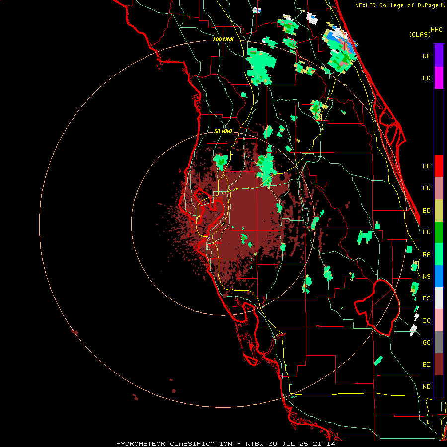Click the [CLAS] units label
The height and width of the screenshot is (447, 447).
click(x=420, y=35)
